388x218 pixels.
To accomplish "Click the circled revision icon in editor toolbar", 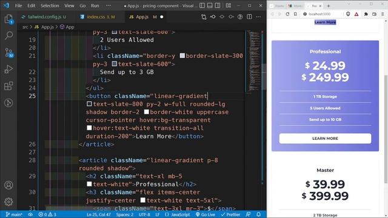I will (x=240, y=17).
